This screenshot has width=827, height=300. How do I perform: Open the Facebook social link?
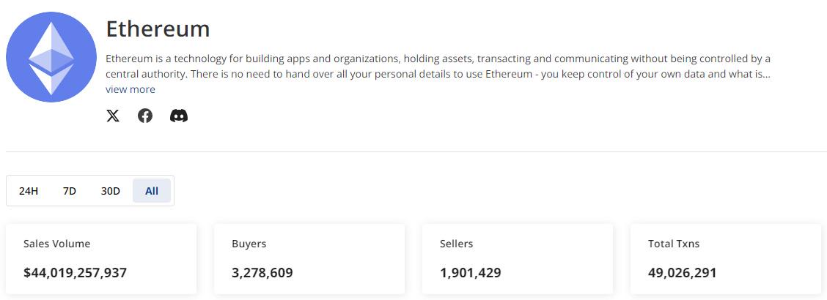coord(145,116)
